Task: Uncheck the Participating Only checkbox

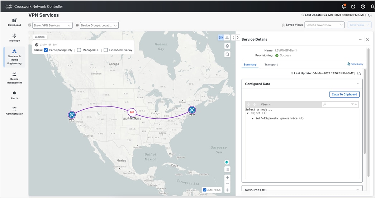Action: (x=46, y=50)
